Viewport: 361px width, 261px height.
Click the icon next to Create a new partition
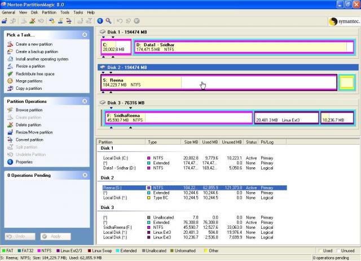10,44
